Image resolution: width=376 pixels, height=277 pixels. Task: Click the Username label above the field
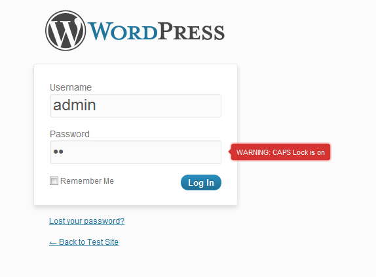pos(71,87)
